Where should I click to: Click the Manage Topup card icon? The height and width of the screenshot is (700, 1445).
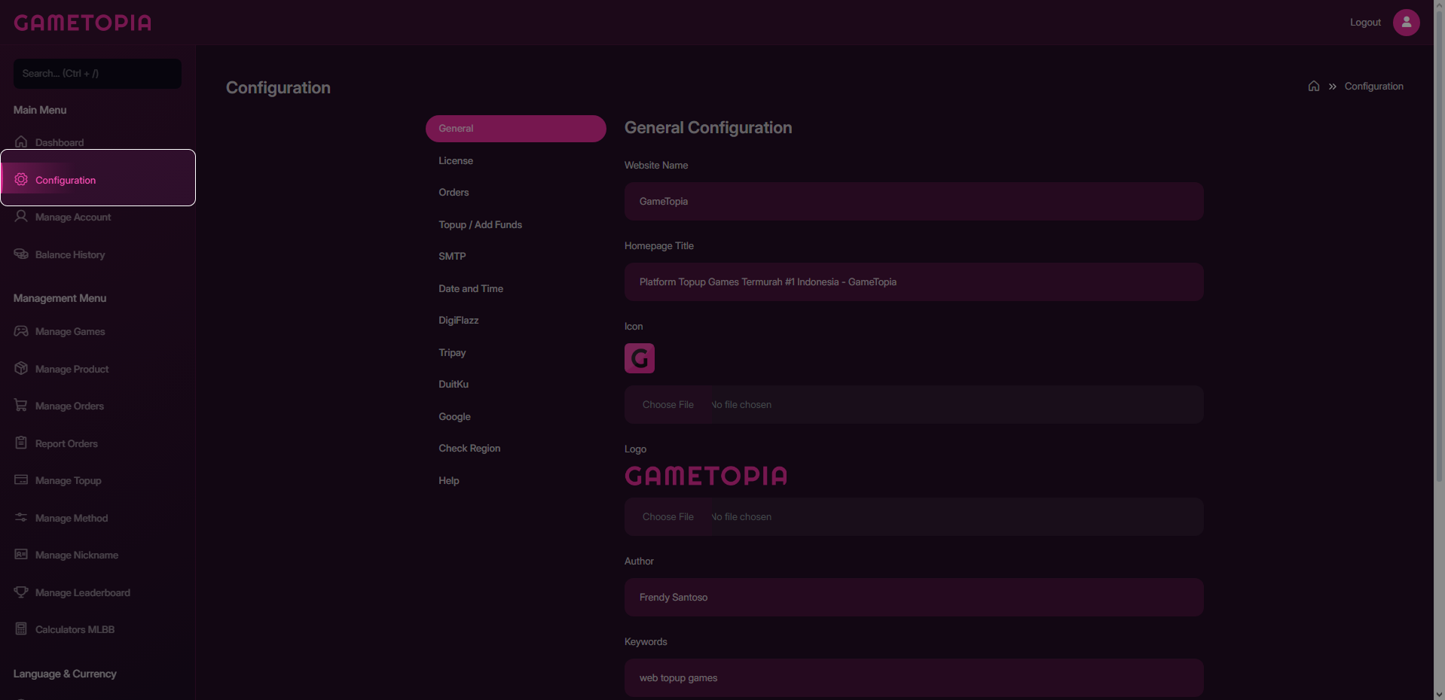tap(21, 479)
